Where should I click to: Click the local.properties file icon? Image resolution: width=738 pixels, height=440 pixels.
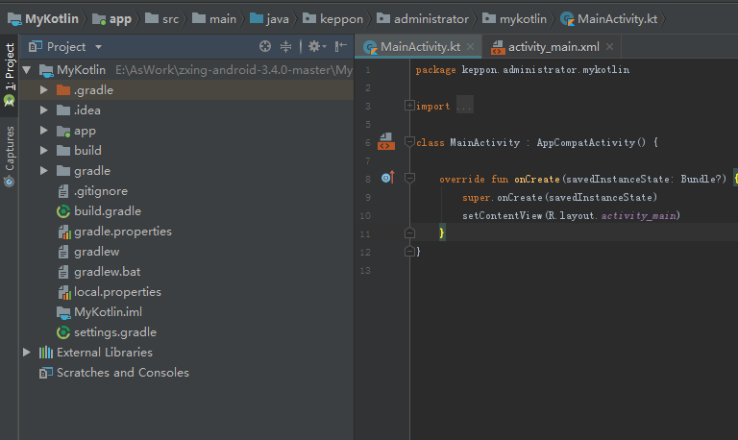click(x=64, y=292)
